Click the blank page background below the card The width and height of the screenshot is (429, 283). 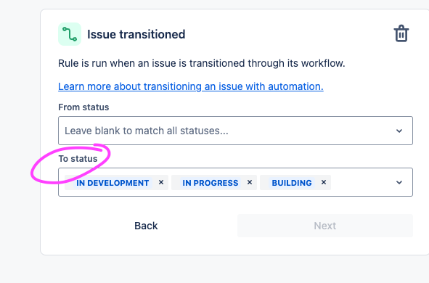point(215,269)
